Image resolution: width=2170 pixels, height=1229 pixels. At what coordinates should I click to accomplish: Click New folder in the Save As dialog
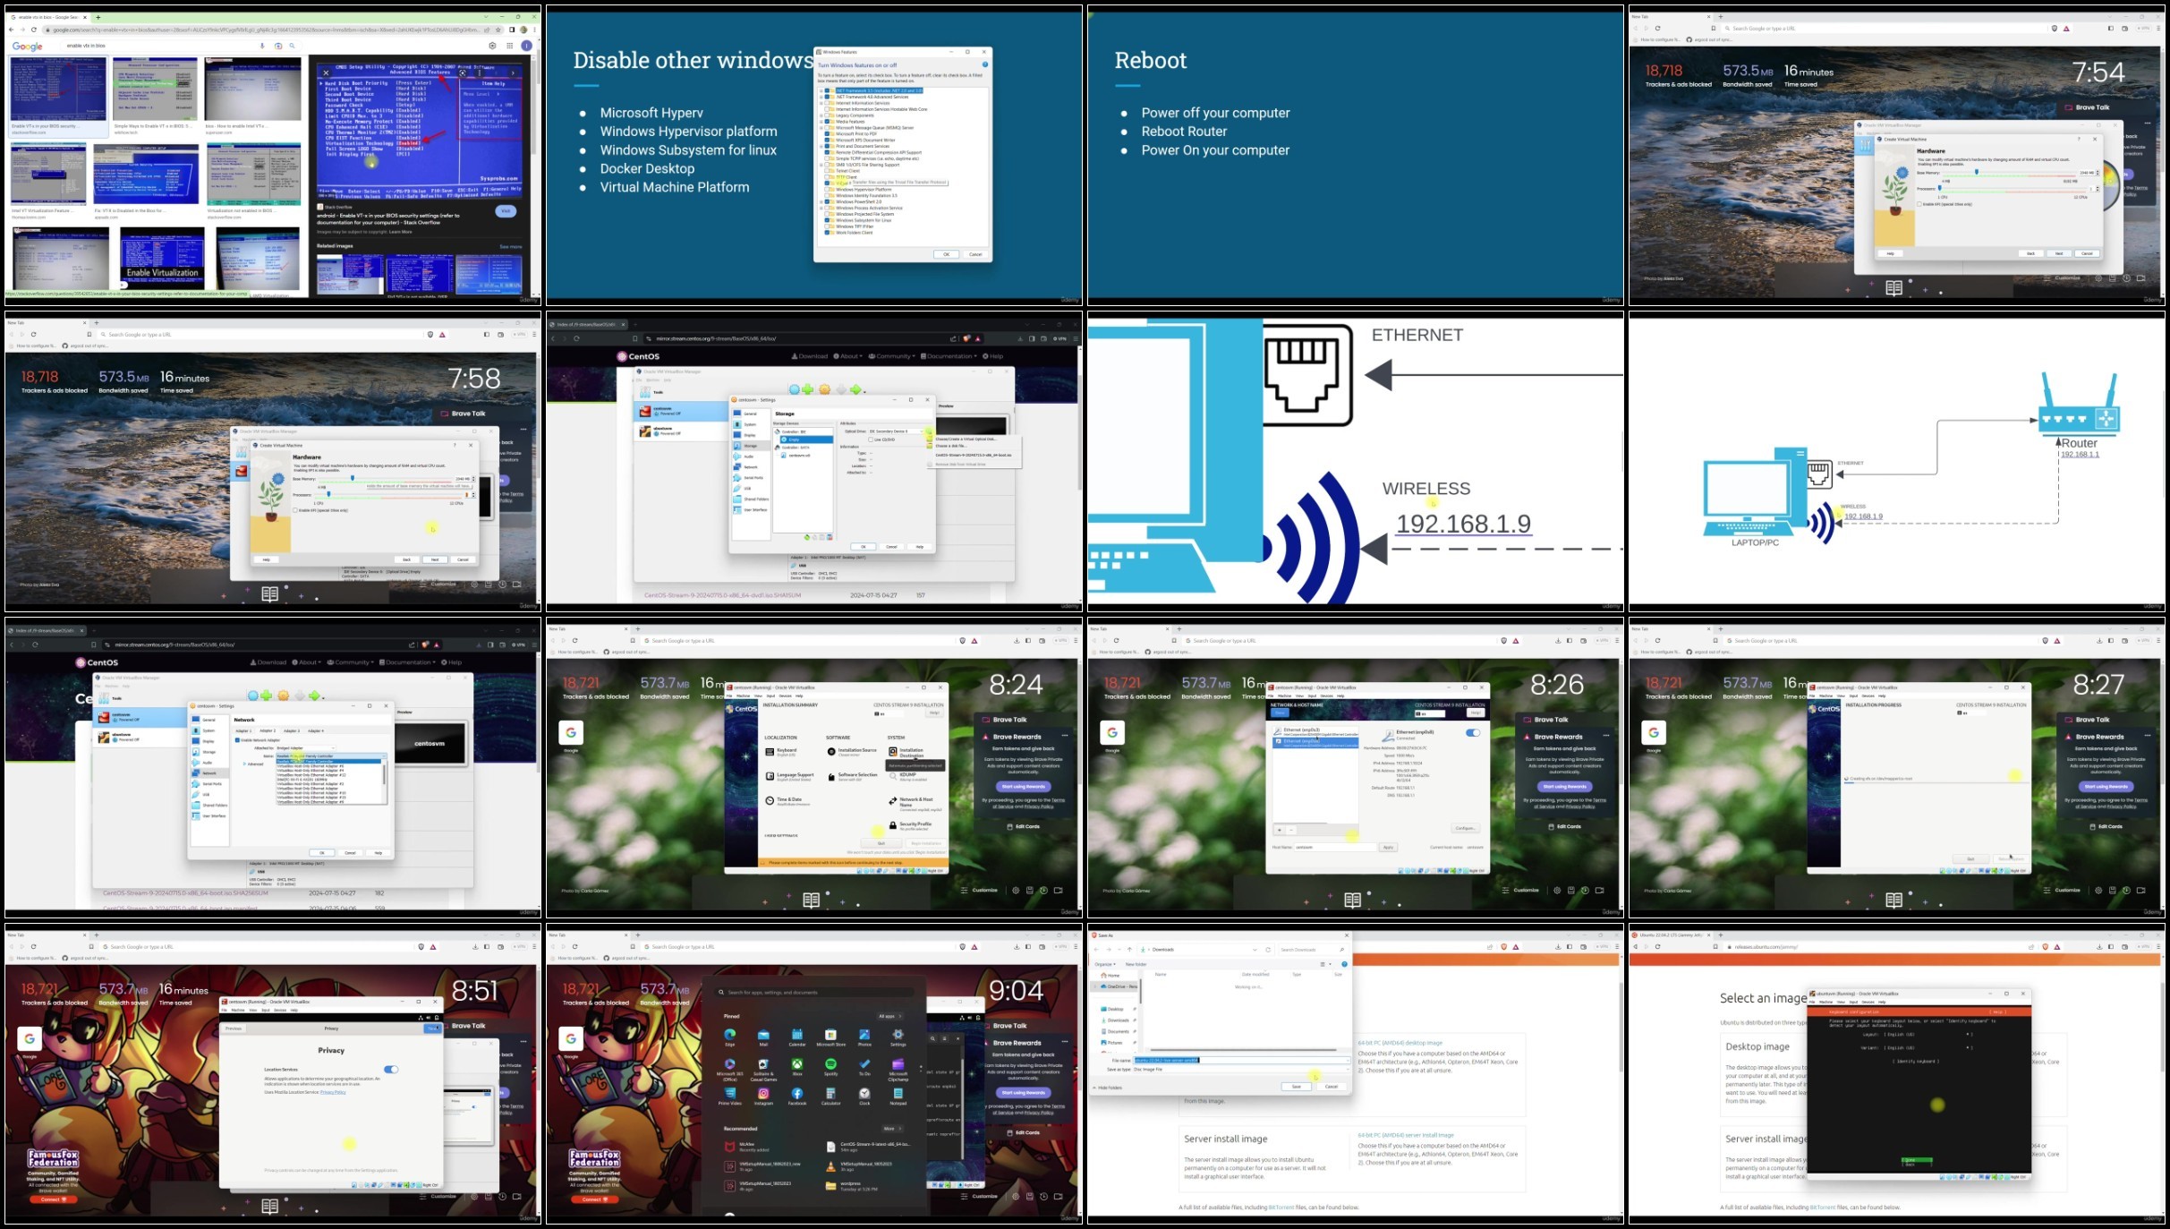click(x=1136, y=964)
